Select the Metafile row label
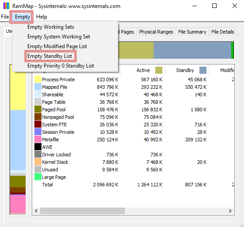Screen dimensions: 244x227 [x=50, y=140]
